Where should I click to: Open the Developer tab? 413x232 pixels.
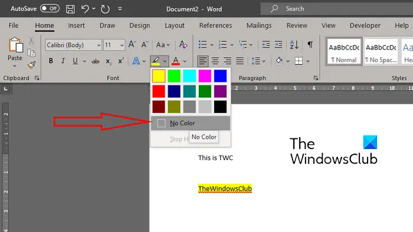click(x=365, y=25)
